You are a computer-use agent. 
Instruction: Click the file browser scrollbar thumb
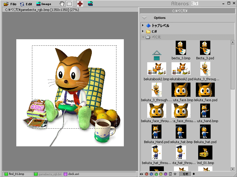(x=233, y=67)
